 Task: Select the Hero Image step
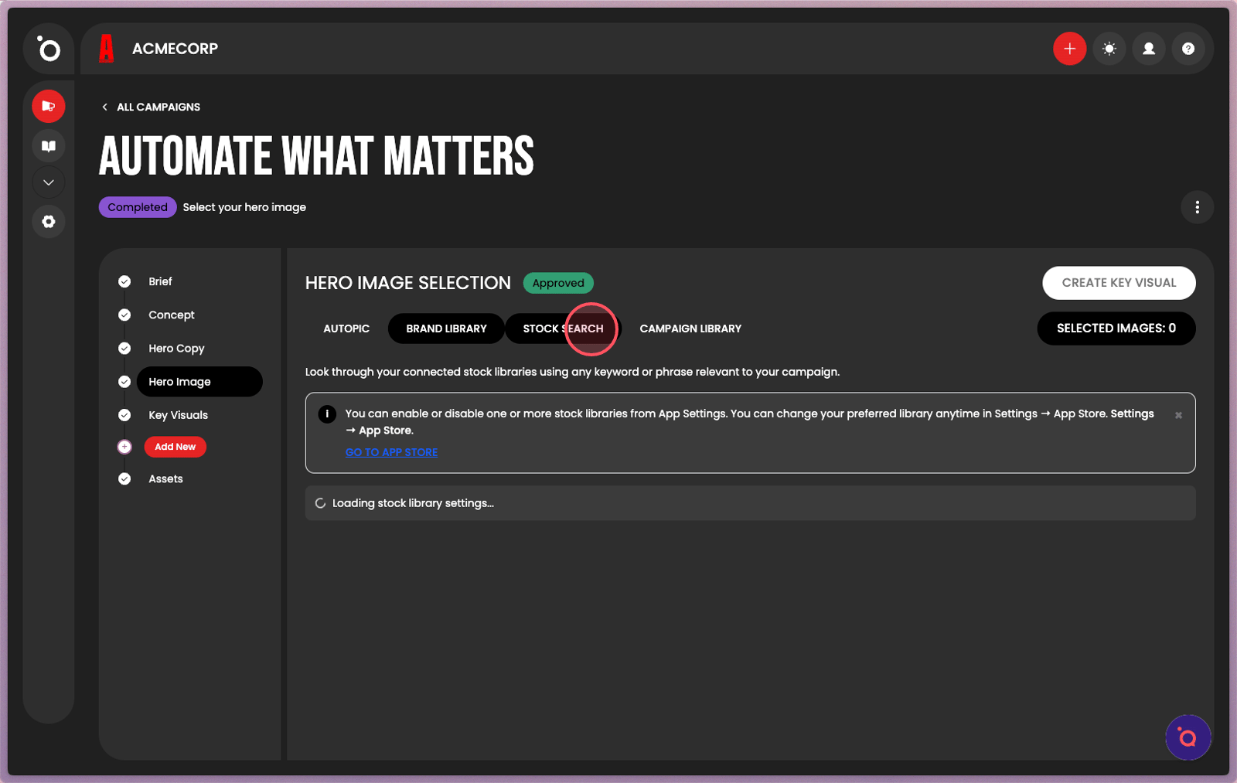[199, 382]
